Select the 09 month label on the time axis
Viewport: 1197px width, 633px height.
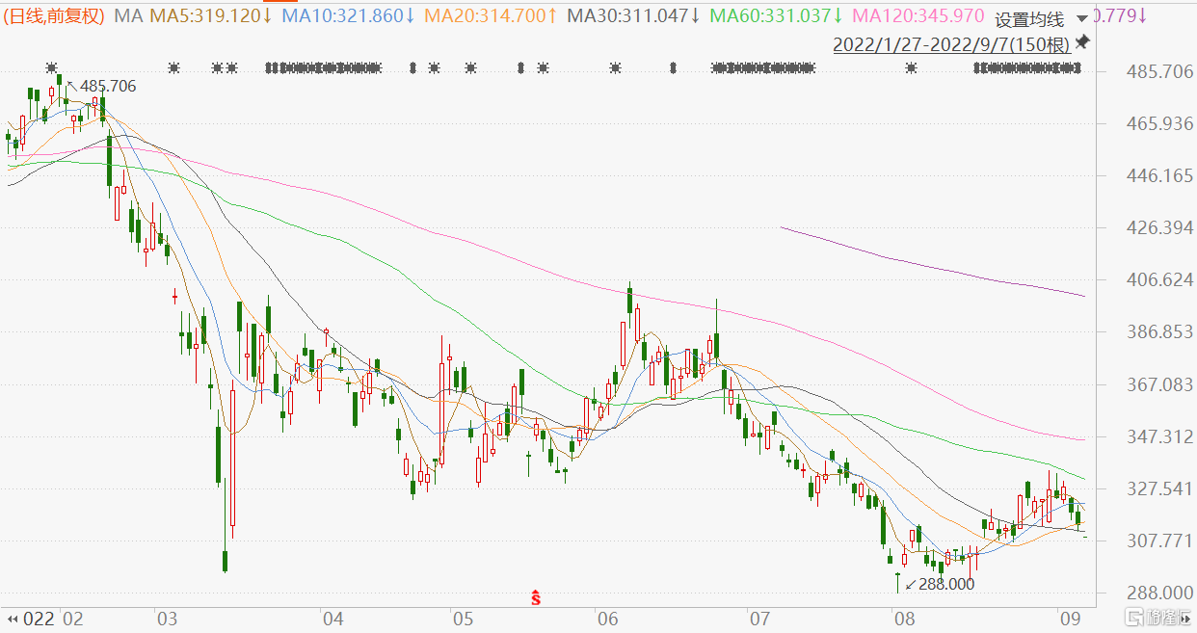[1072, 618]
